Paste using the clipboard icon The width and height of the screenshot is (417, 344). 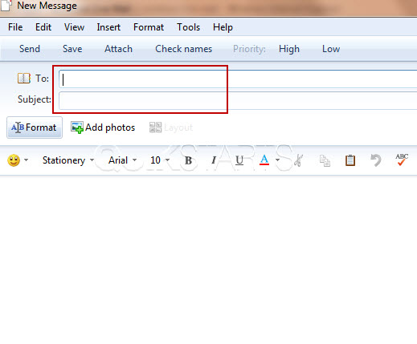coord(350,160)
